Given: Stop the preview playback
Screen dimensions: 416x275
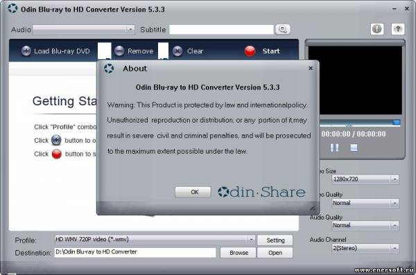Looking at the screenshot, I should (x=354, y=148).
